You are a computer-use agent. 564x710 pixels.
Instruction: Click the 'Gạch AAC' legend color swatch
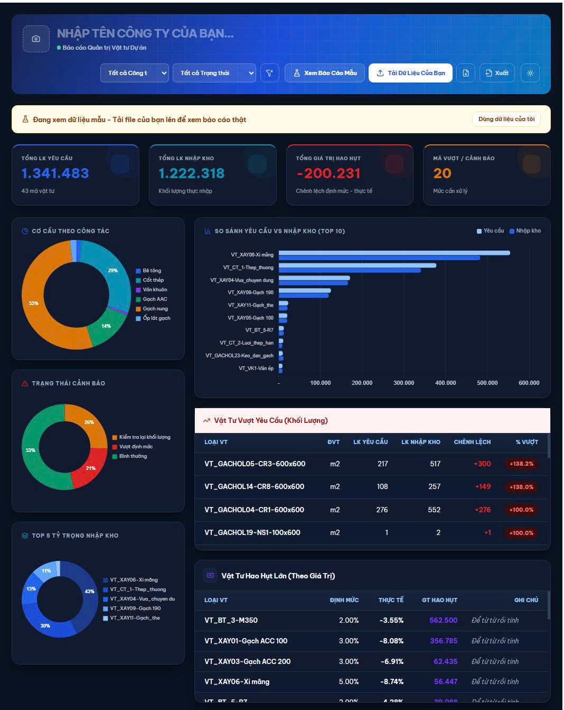[138, 299]
